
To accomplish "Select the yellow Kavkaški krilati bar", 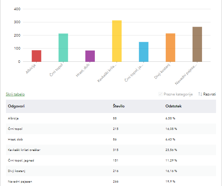I will pos(117,41).
